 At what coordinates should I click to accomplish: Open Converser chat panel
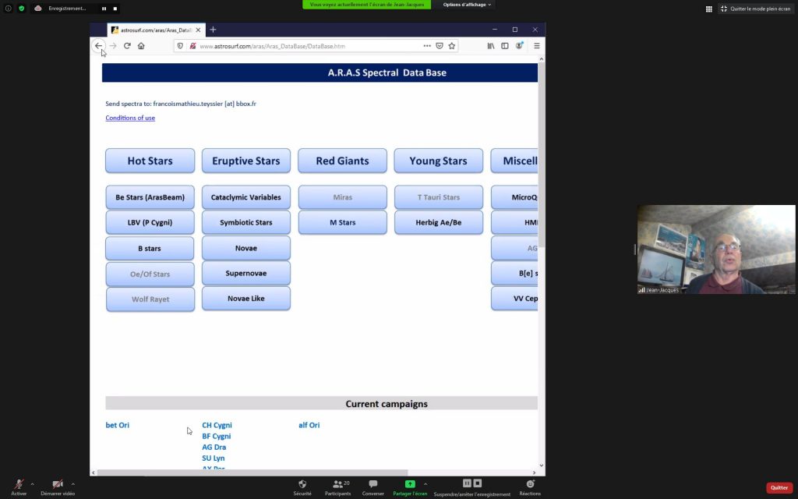coord(373,487)
